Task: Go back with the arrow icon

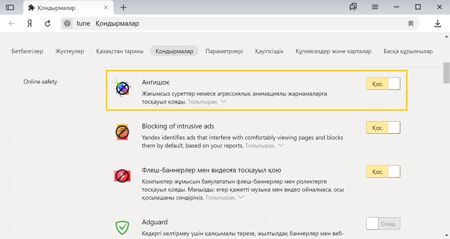Action: pos(12,24)
